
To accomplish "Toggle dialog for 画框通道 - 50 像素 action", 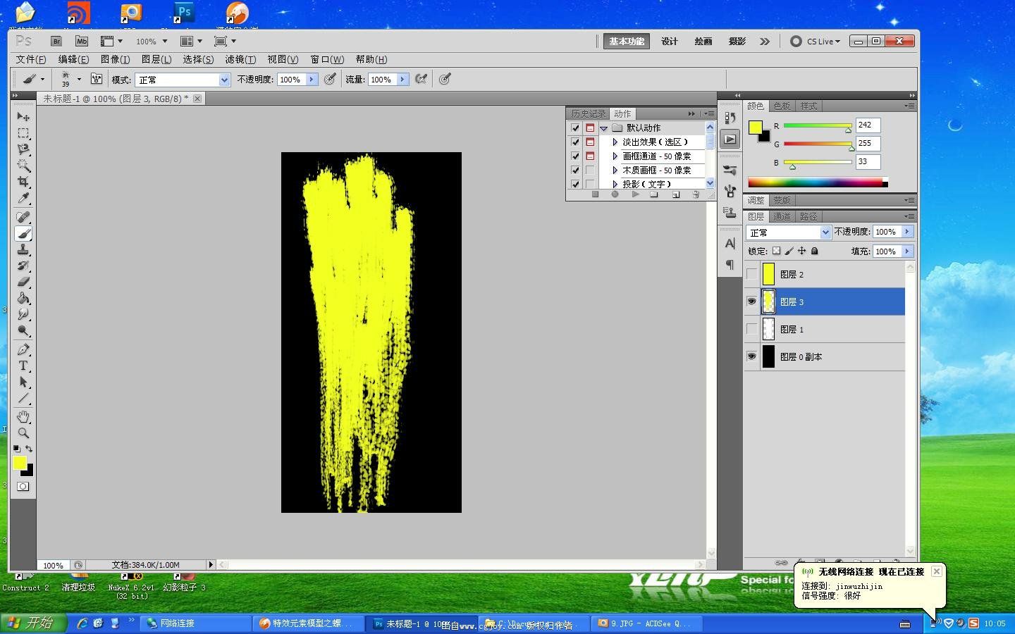I will pyautogui.click(x=590, y=156).
